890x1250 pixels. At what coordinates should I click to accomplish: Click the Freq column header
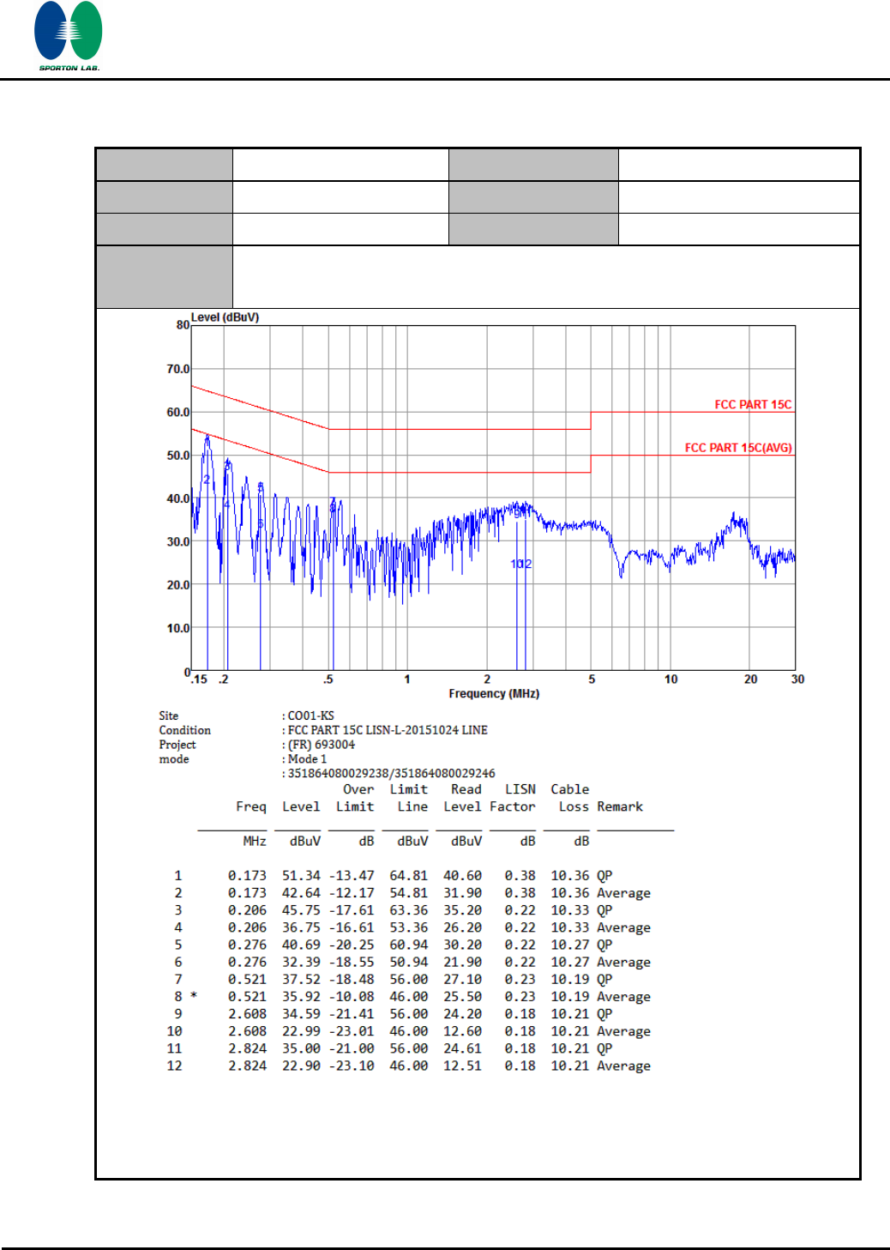[251, 806]
